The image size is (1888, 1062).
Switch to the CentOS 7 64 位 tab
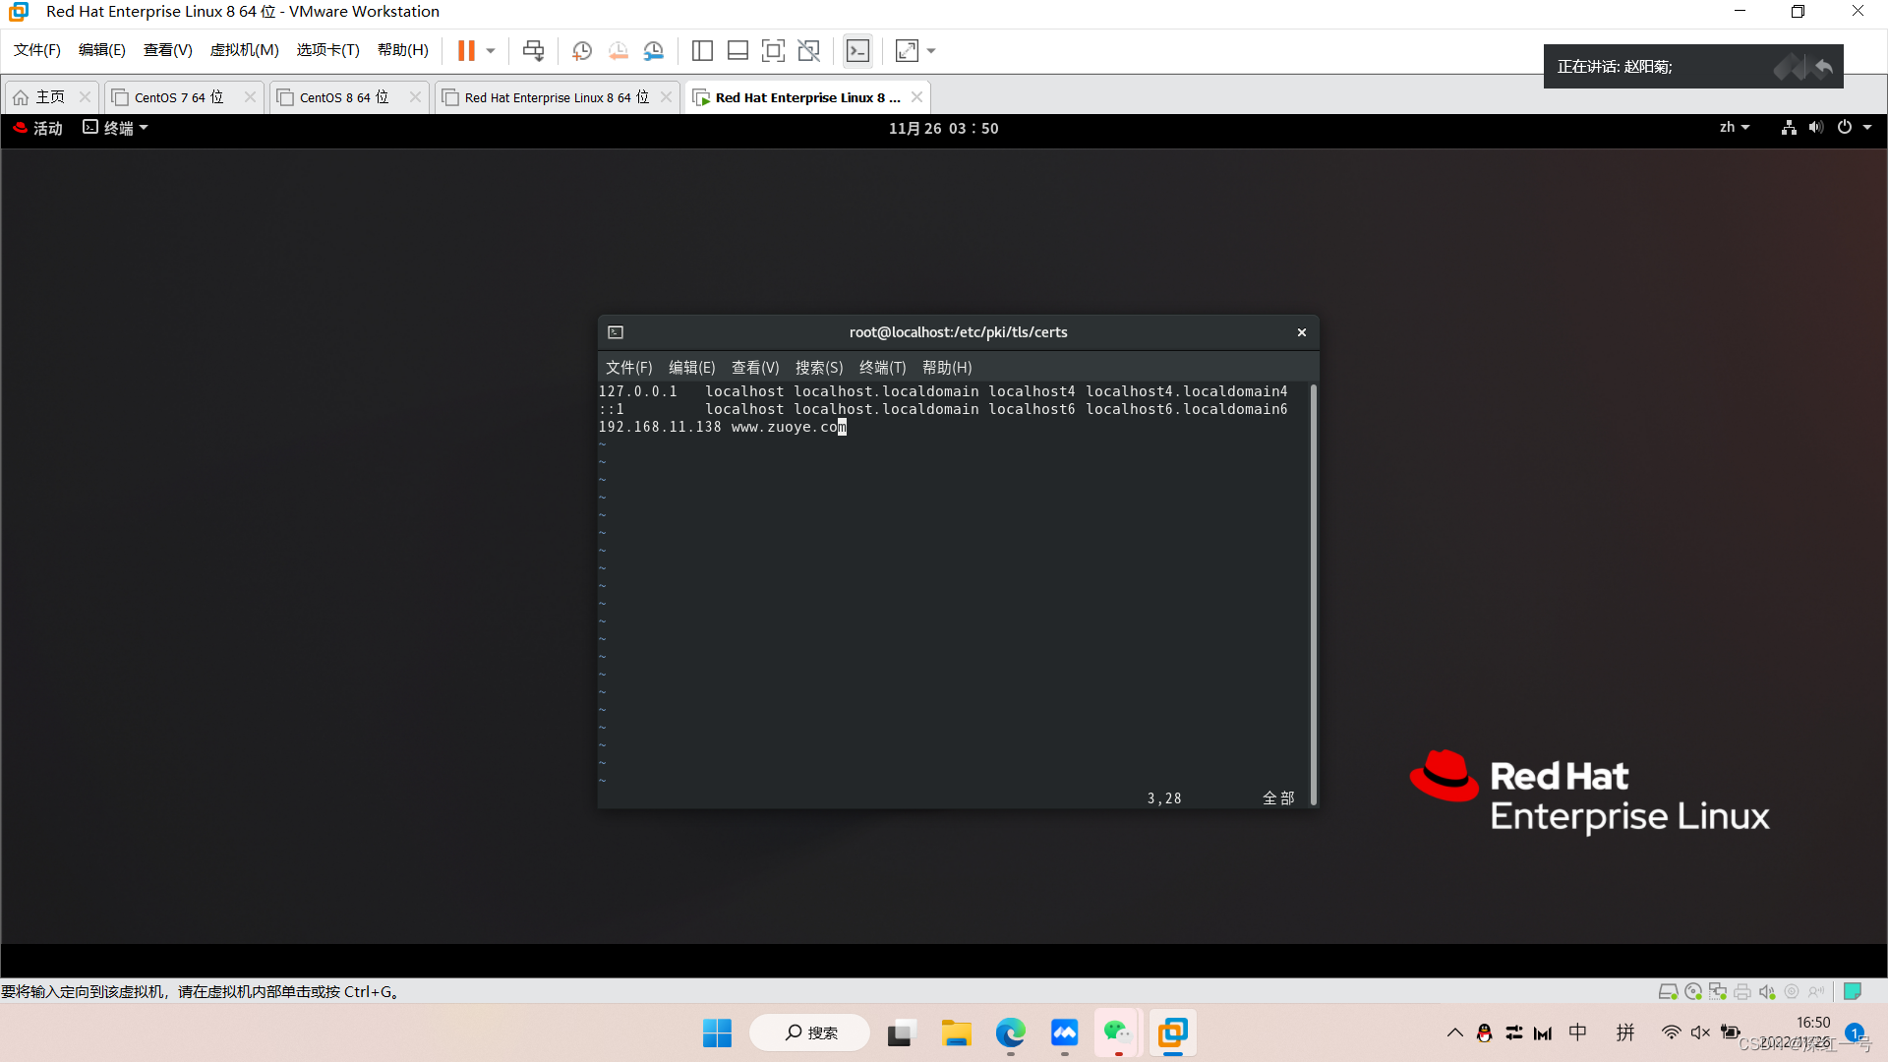pos(179,97)
